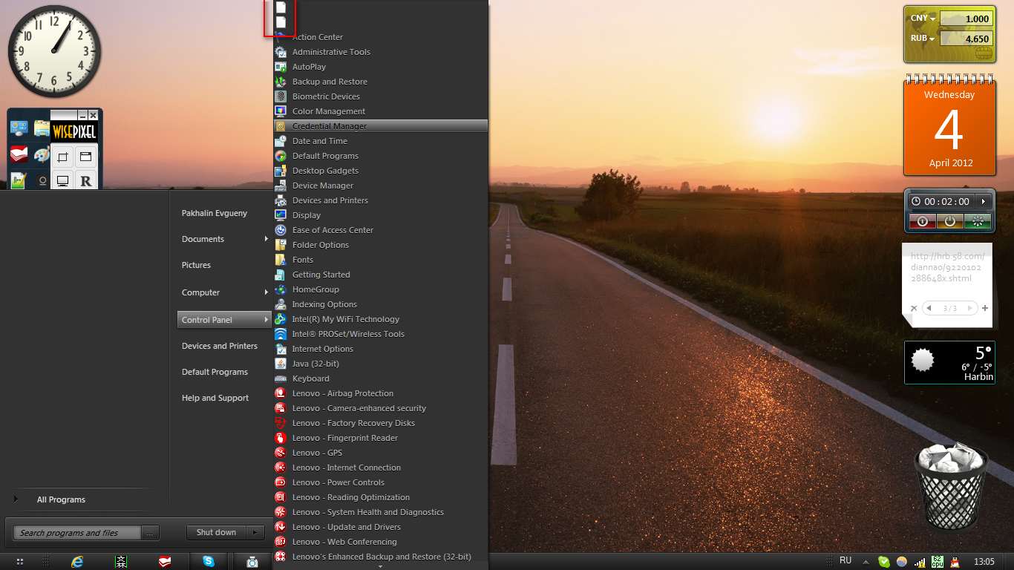The width and height of the screenshot is (1014, 570).
Task: Expand the Computer submenu arrow
Action: coord(266,292)
